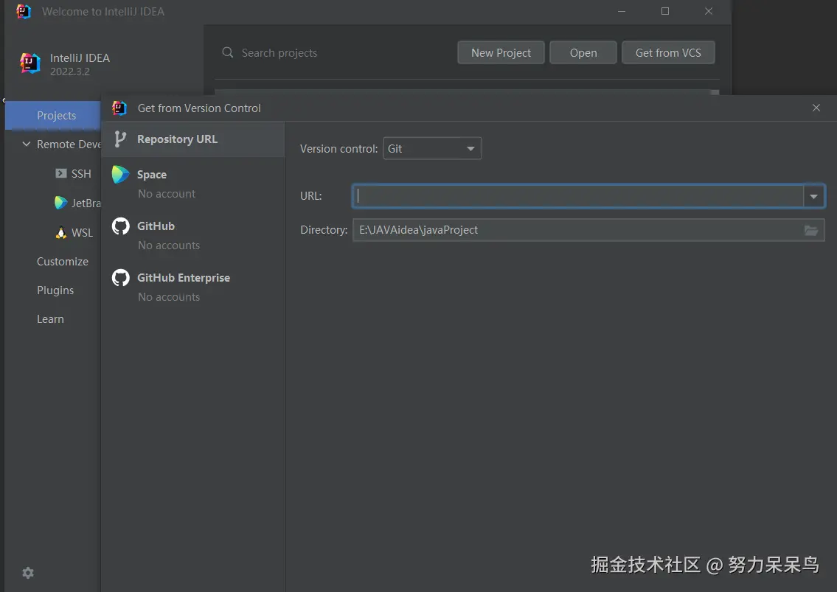Open the Learn section
The width and height of the screenshot is (837, 592).
(50, 319)
